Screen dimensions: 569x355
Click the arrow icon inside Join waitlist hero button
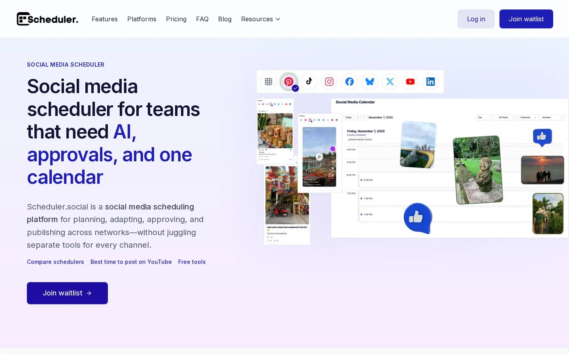tap(89, 293)
